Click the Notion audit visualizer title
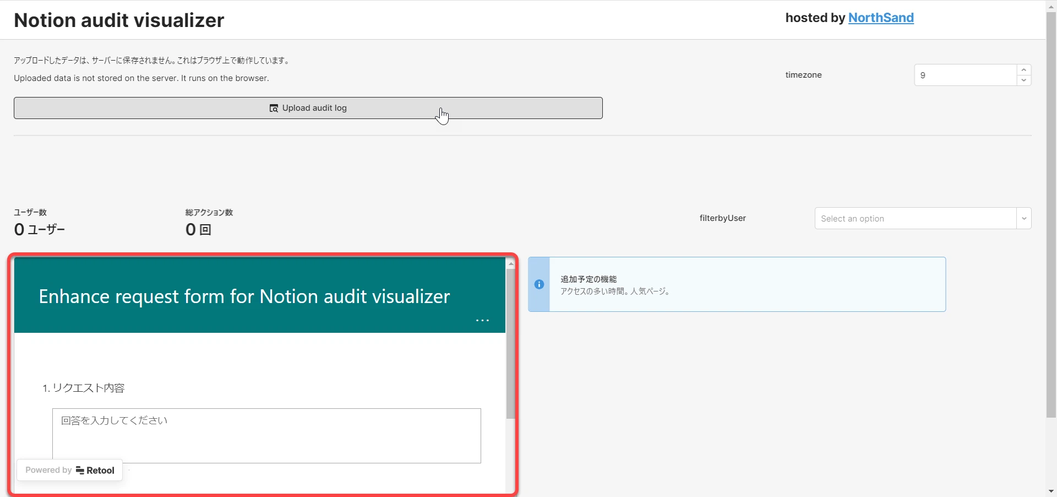This screenshot has width=1057, height=497. 119,20
